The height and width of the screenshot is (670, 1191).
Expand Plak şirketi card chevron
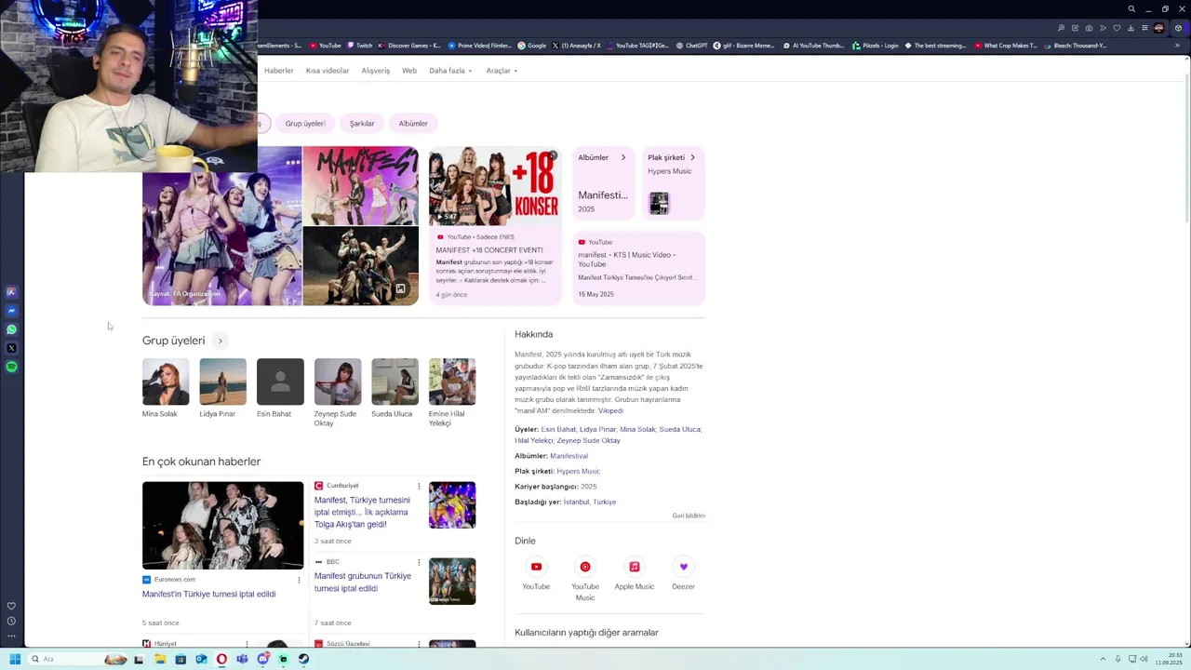[692, 157]
